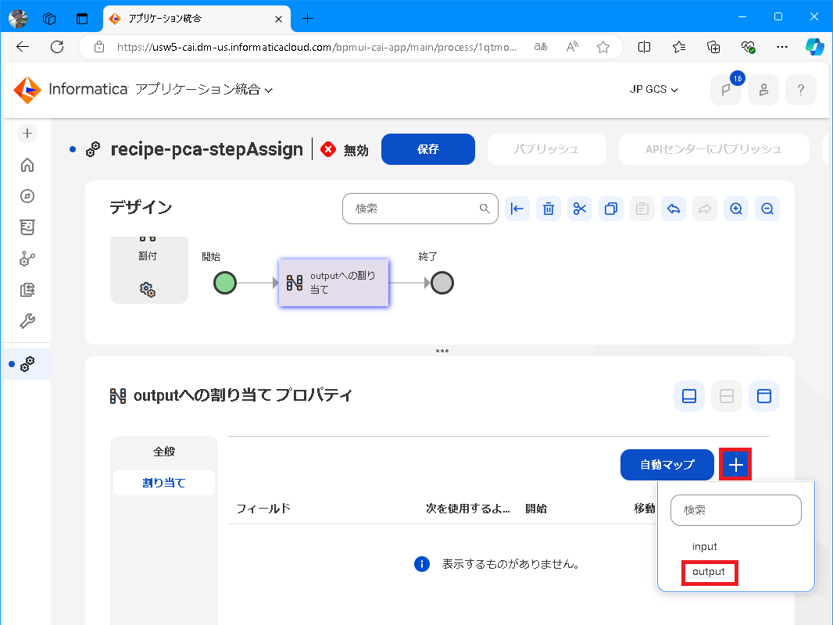Image resolution: width=833 pixels, height=625 pixels.
Task: Click the copy icon in design toolbar
Action: tap(611, 209)
